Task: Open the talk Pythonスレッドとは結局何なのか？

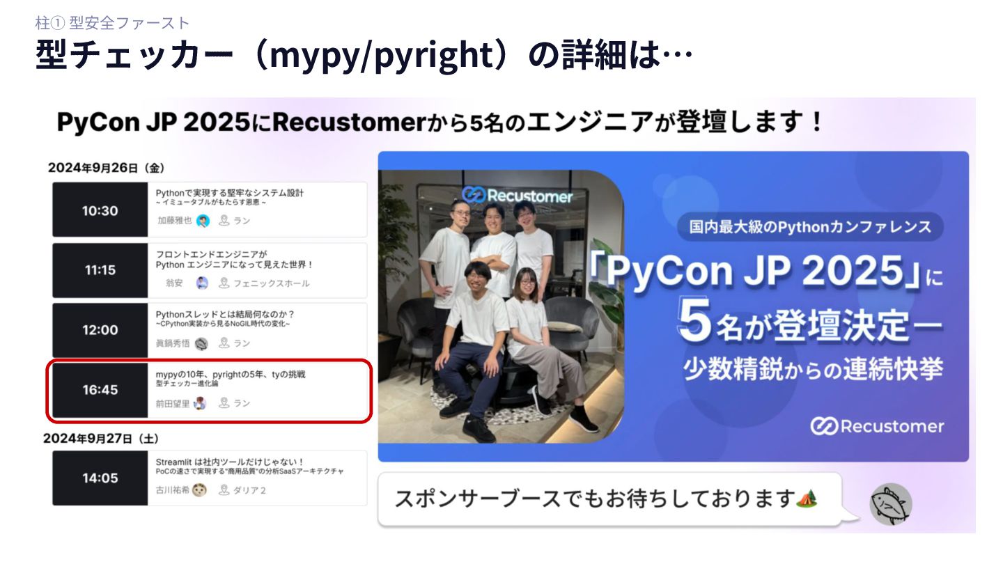Action: (225, 314)
